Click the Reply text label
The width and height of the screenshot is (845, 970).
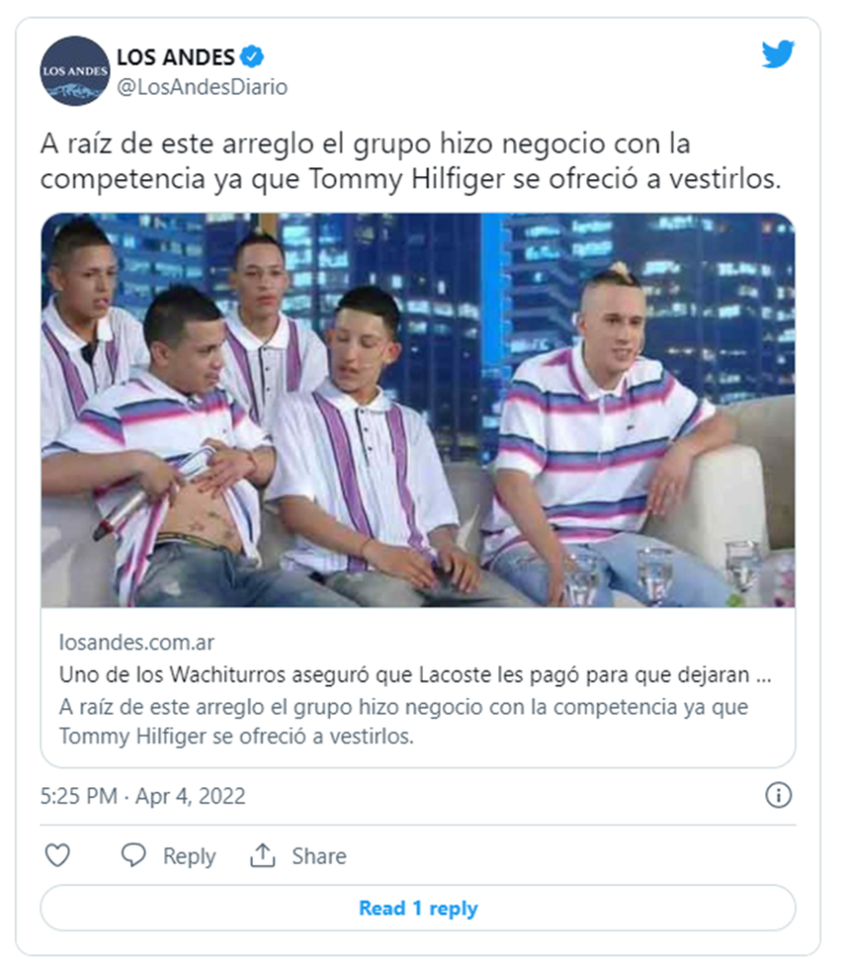click(190, 856)
